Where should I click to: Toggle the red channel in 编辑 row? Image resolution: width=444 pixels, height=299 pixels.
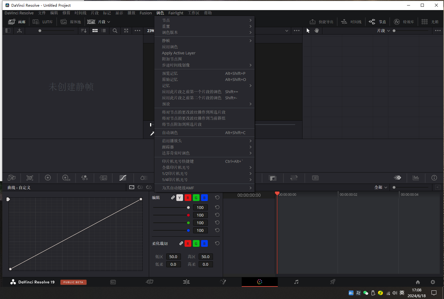[x=188, y=198]
